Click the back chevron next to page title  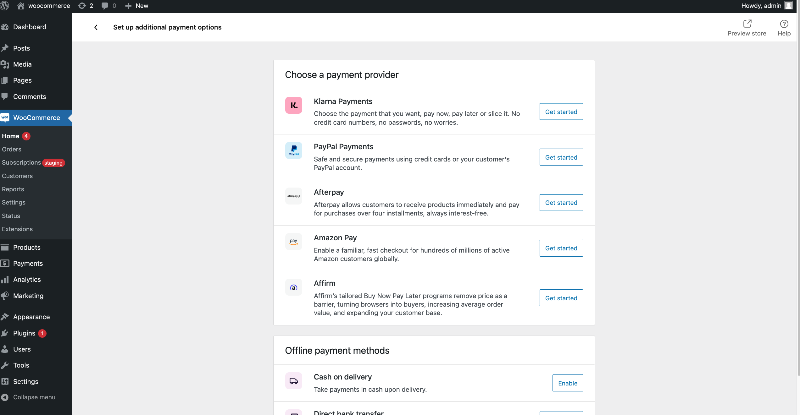[96, 27]
